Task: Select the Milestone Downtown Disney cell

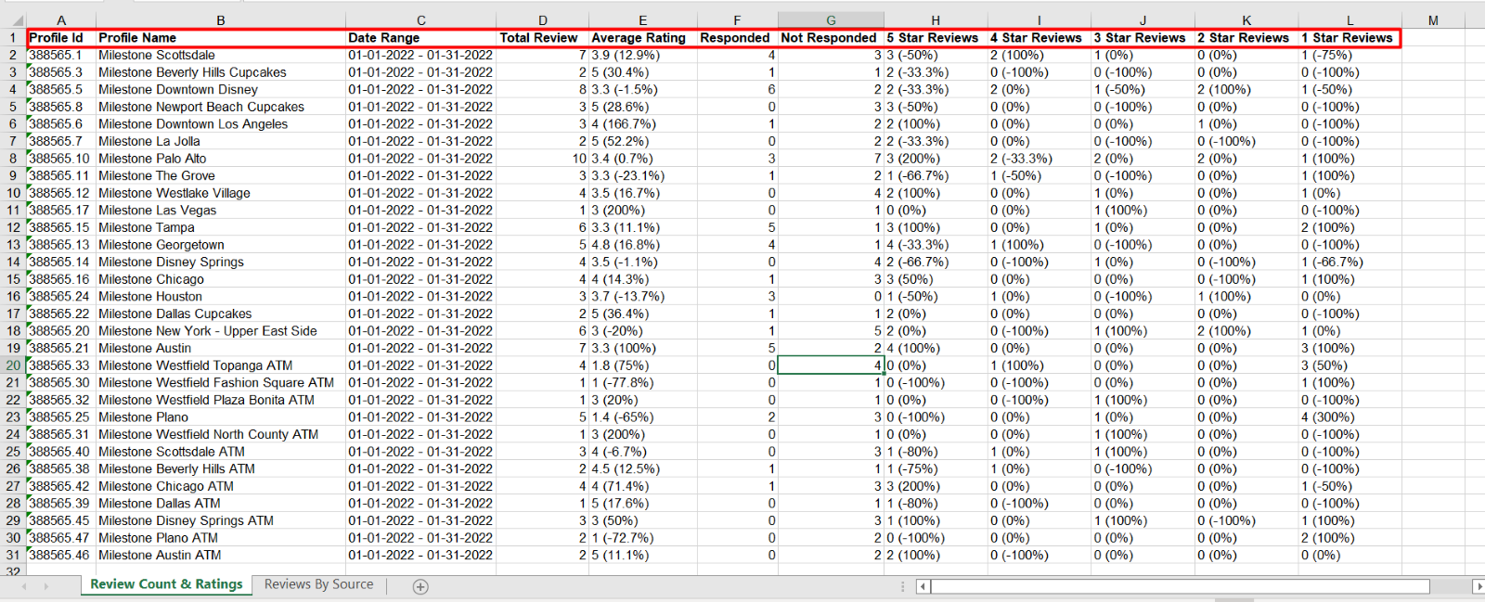Action: click(x=221, y=90)
